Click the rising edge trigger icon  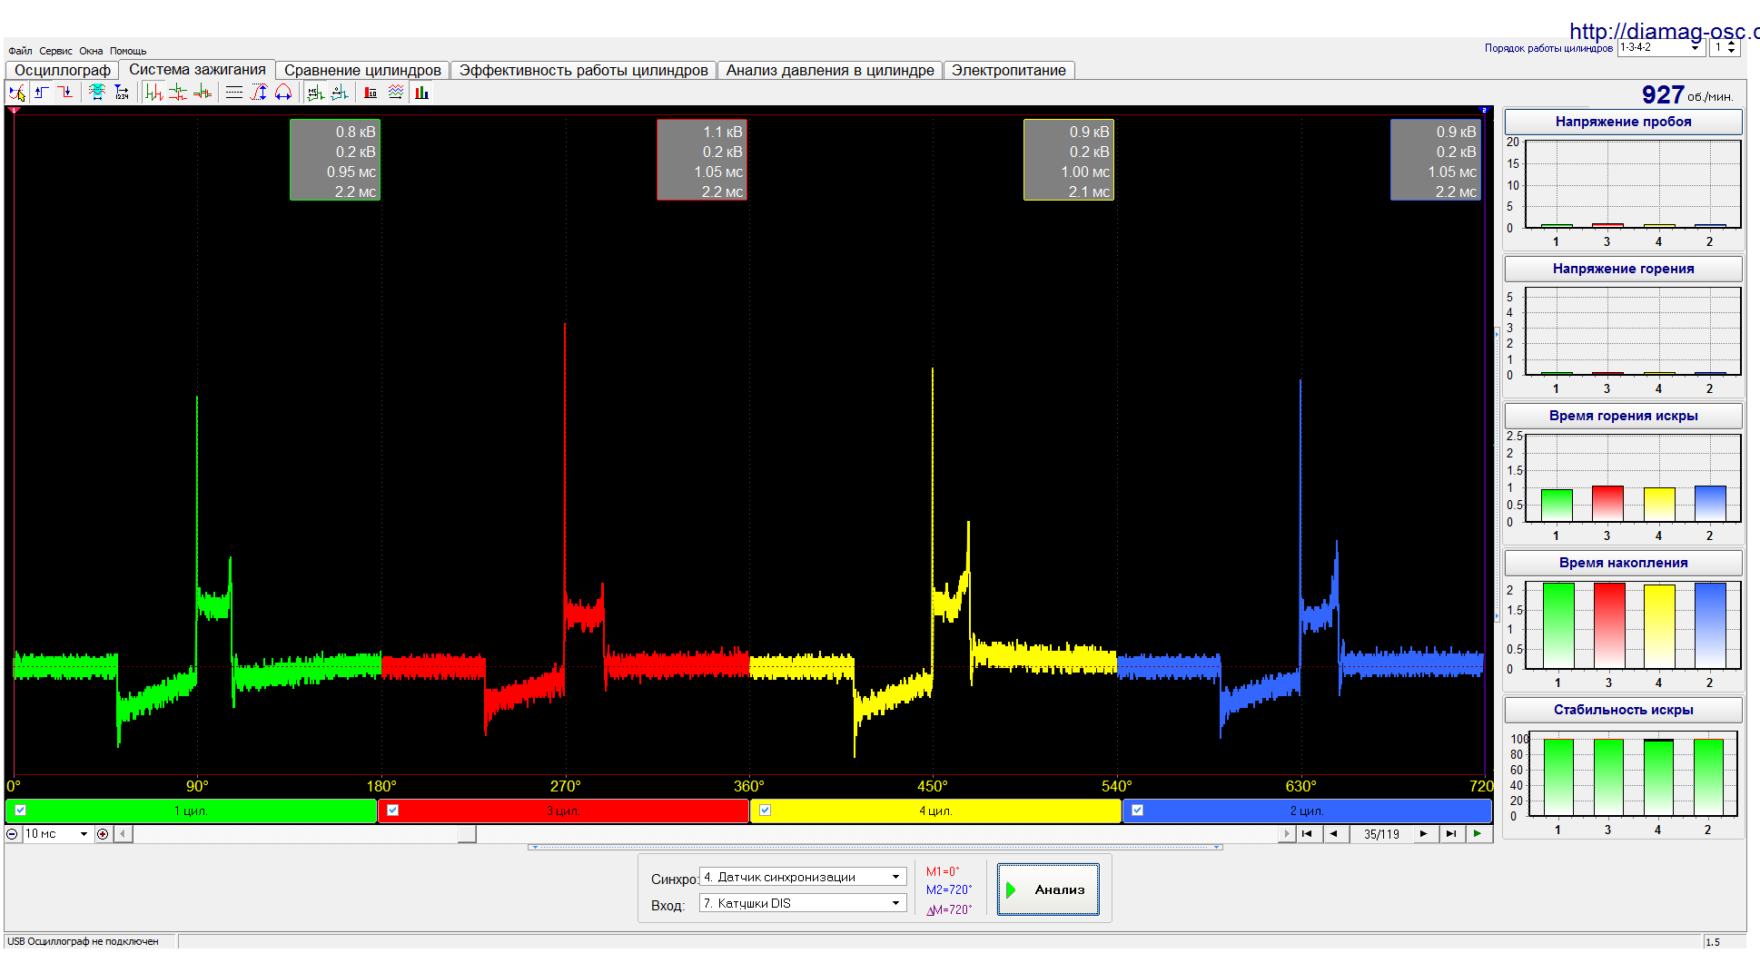(42, 93)
